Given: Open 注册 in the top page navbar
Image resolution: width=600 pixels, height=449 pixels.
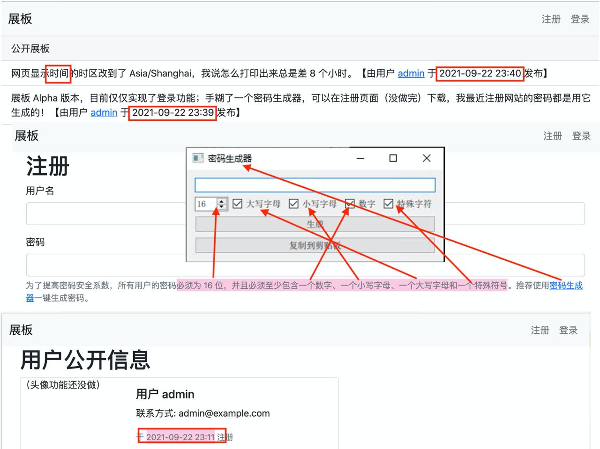Looking at the screenshot, I should pos(551,19).
